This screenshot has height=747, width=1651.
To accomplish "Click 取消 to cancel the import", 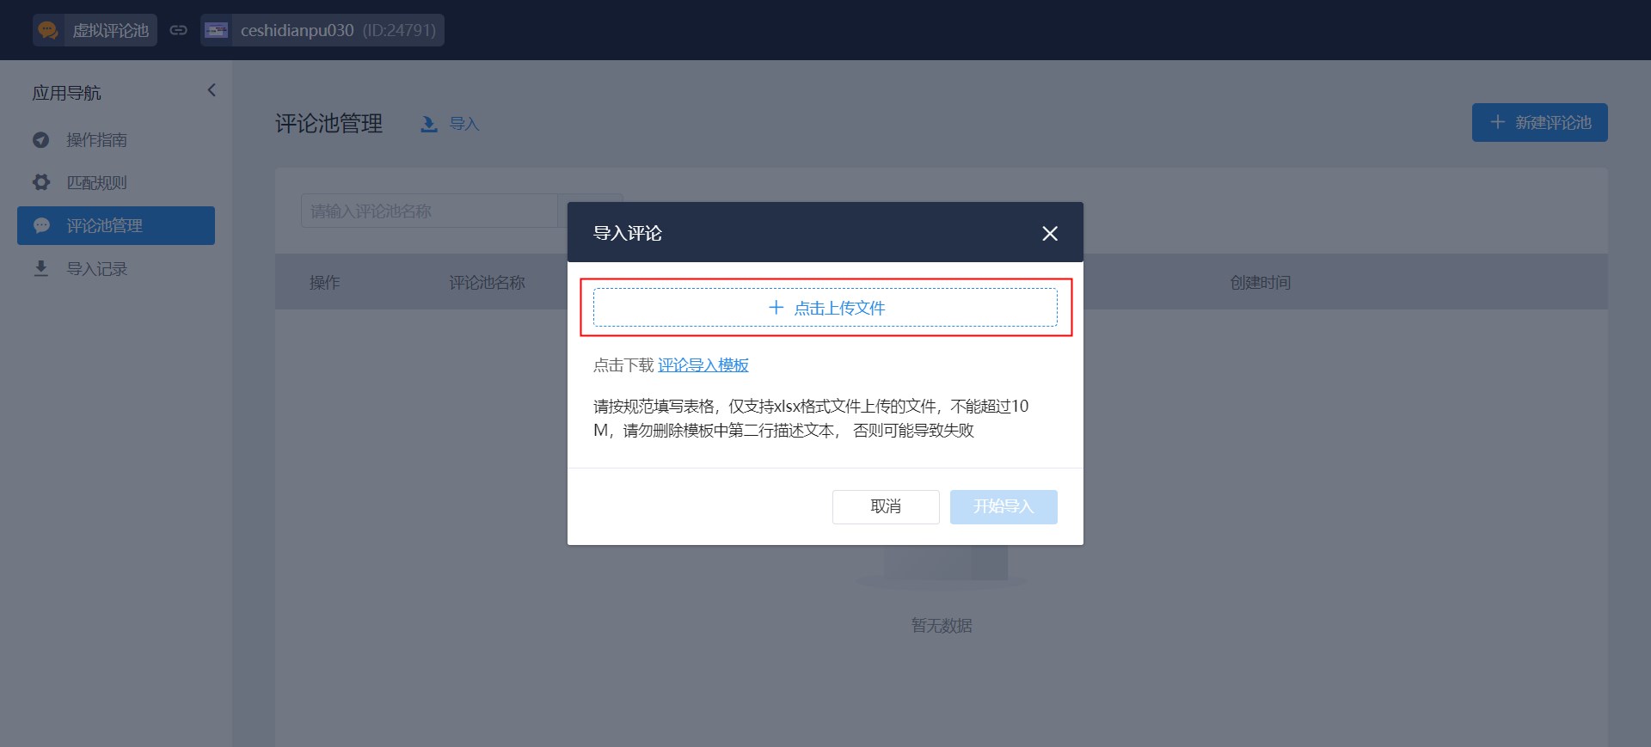I will (x=886, y=506).
